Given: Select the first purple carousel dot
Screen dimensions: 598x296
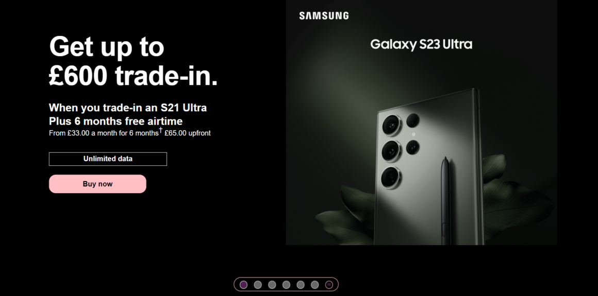Looking at the screenshot, I should (243, 285).
